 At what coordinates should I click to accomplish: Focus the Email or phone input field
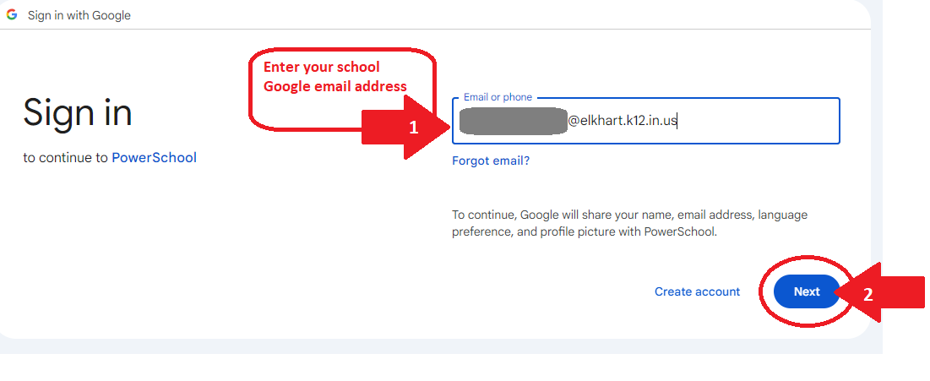coord(646,121)
